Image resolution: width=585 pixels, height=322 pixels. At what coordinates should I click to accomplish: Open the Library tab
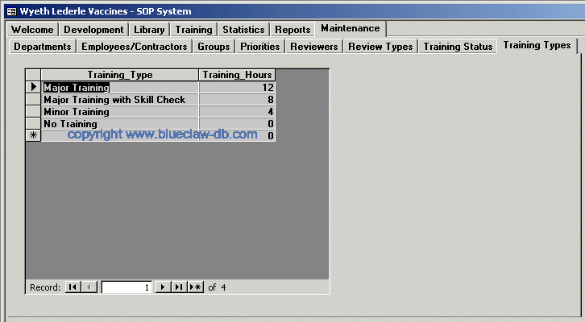149,30
